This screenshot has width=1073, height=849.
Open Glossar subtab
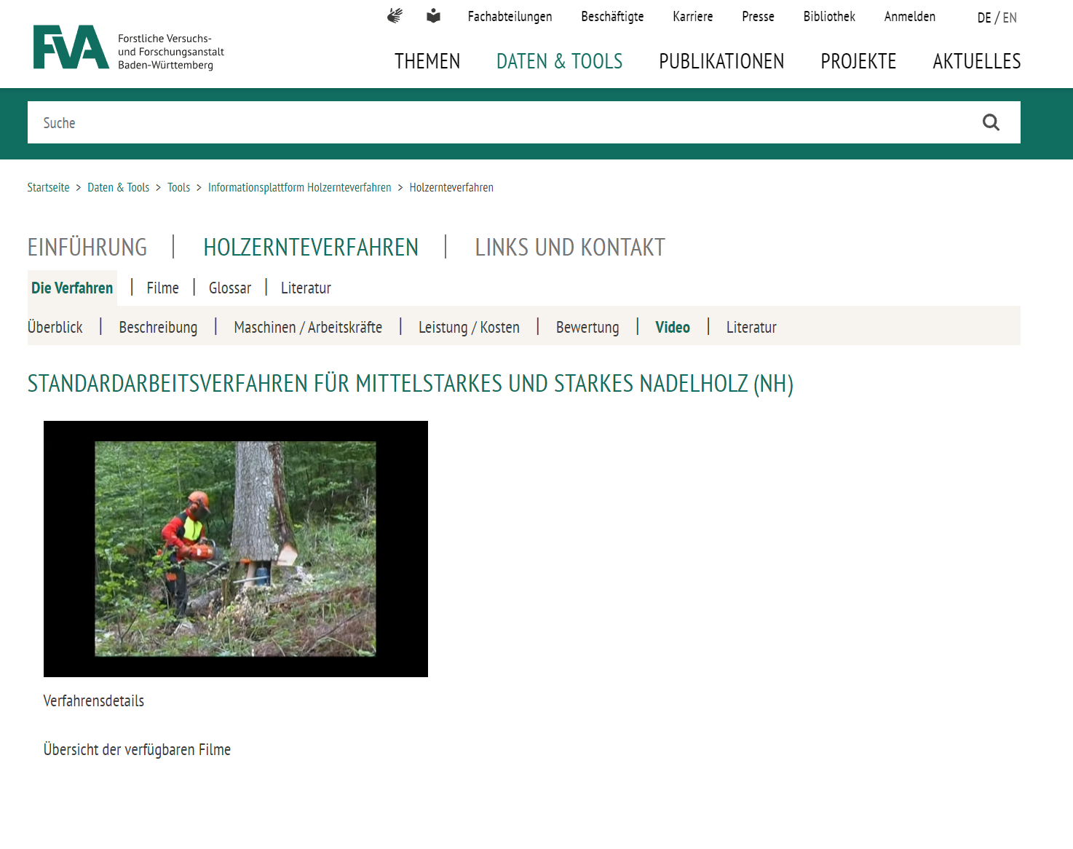[x=230, y=288]
